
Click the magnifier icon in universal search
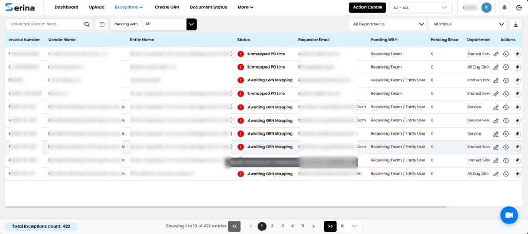87,24
